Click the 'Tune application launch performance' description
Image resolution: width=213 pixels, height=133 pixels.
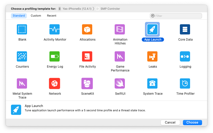[85, 110]
